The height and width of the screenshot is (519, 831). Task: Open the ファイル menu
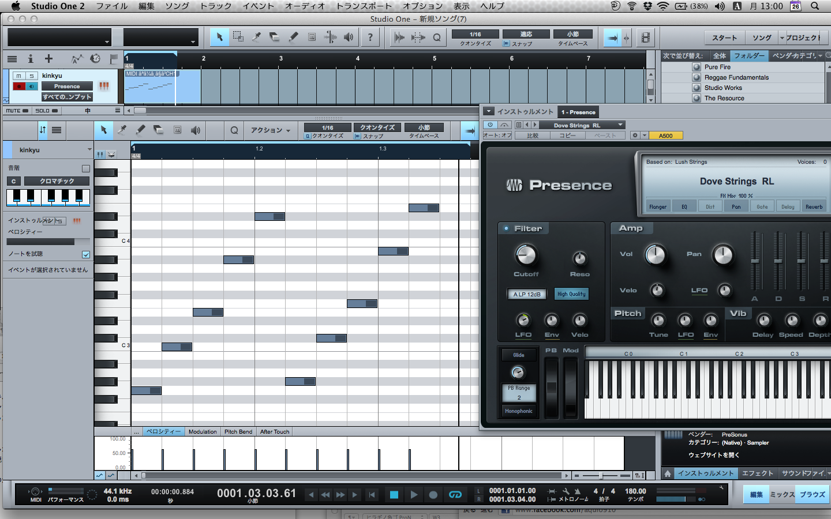click(x=112, y=6)
